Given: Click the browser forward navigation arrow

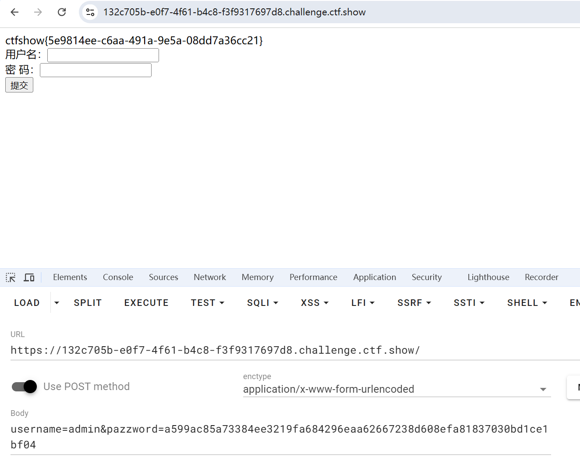Looking at the screenshot, I should coord(38,12).
